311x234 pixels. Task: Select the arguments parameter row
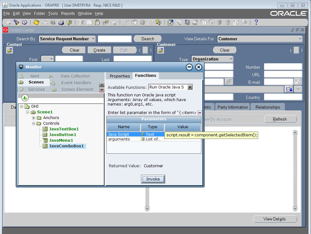tap(154, 139)
